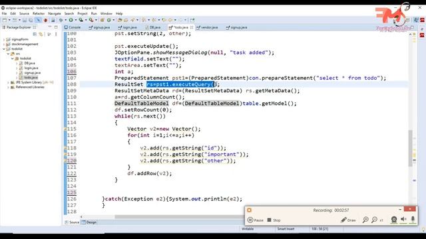
Task: Click the green Run launch button
Action: tap(71, 20)
